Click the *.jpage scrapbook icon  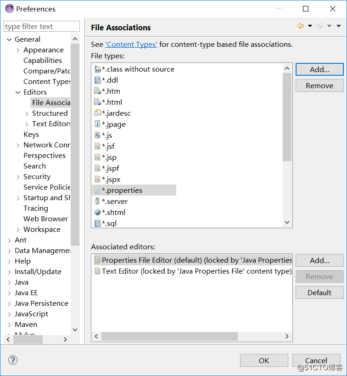coord(97,124)
